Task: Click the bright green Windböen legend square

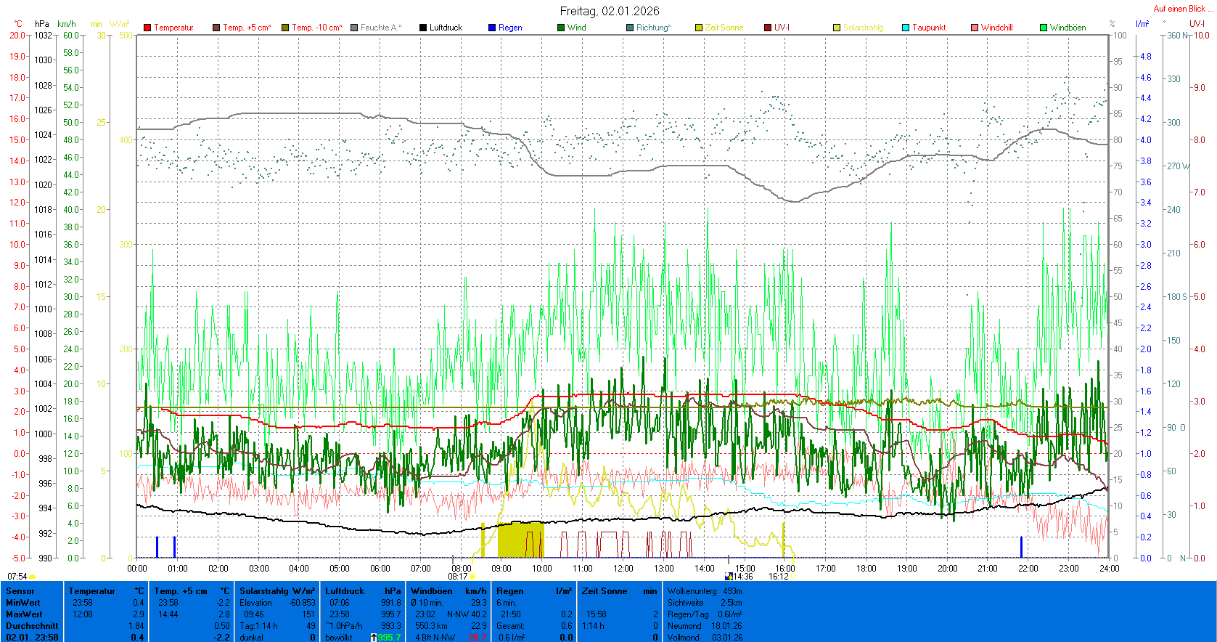Action: 1044,28
